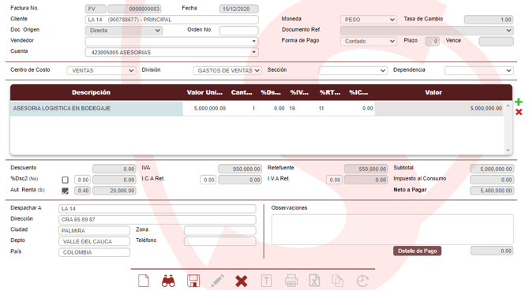Image resolution: width=529 pixels, height=290 pixels.
Task: Click the Despachar A field
Action: pos(157,209)
